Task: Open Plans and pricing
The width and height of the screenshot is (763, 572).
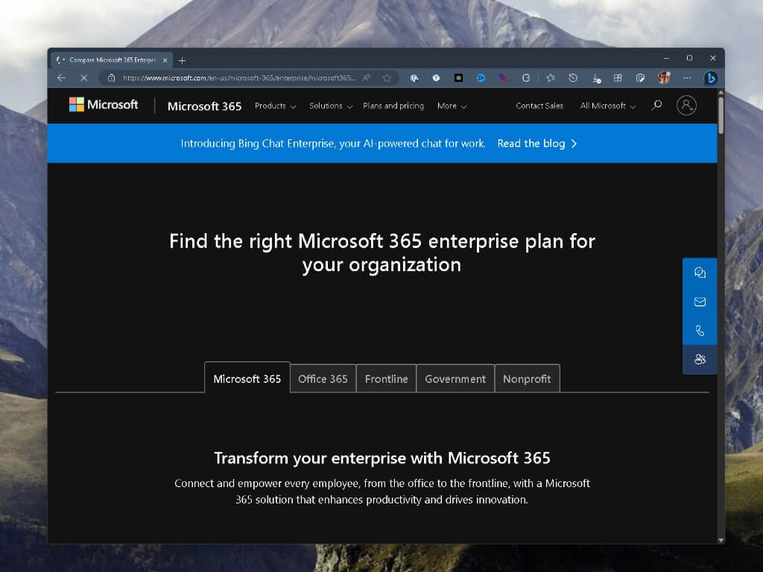Action: point(393,106)
